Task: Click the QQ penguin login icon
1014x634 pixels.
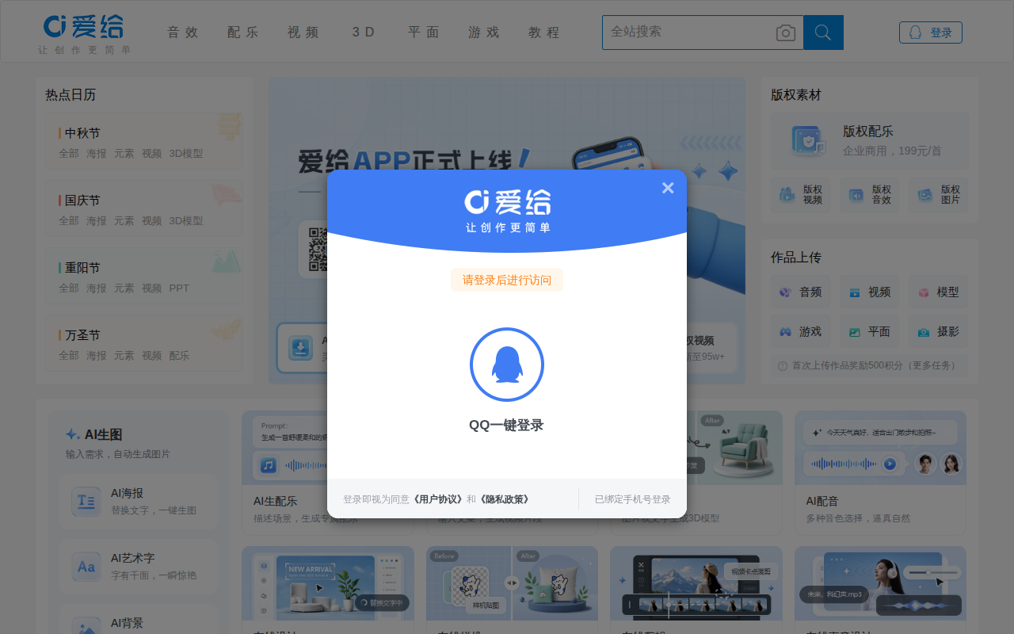Action: 507,365
